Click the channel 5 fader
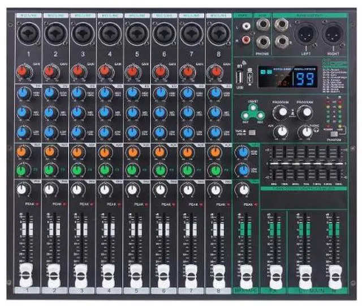The width and height of the screenshot is (362, 306). [136, 275]
